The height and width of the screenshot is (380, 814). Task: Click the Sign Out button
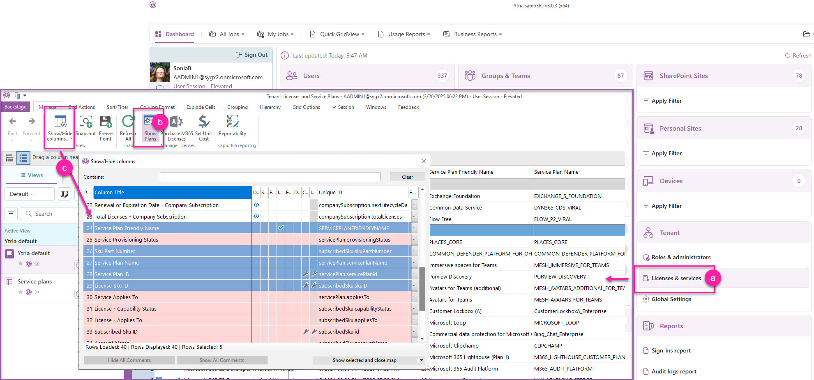[x=251, y=55]
